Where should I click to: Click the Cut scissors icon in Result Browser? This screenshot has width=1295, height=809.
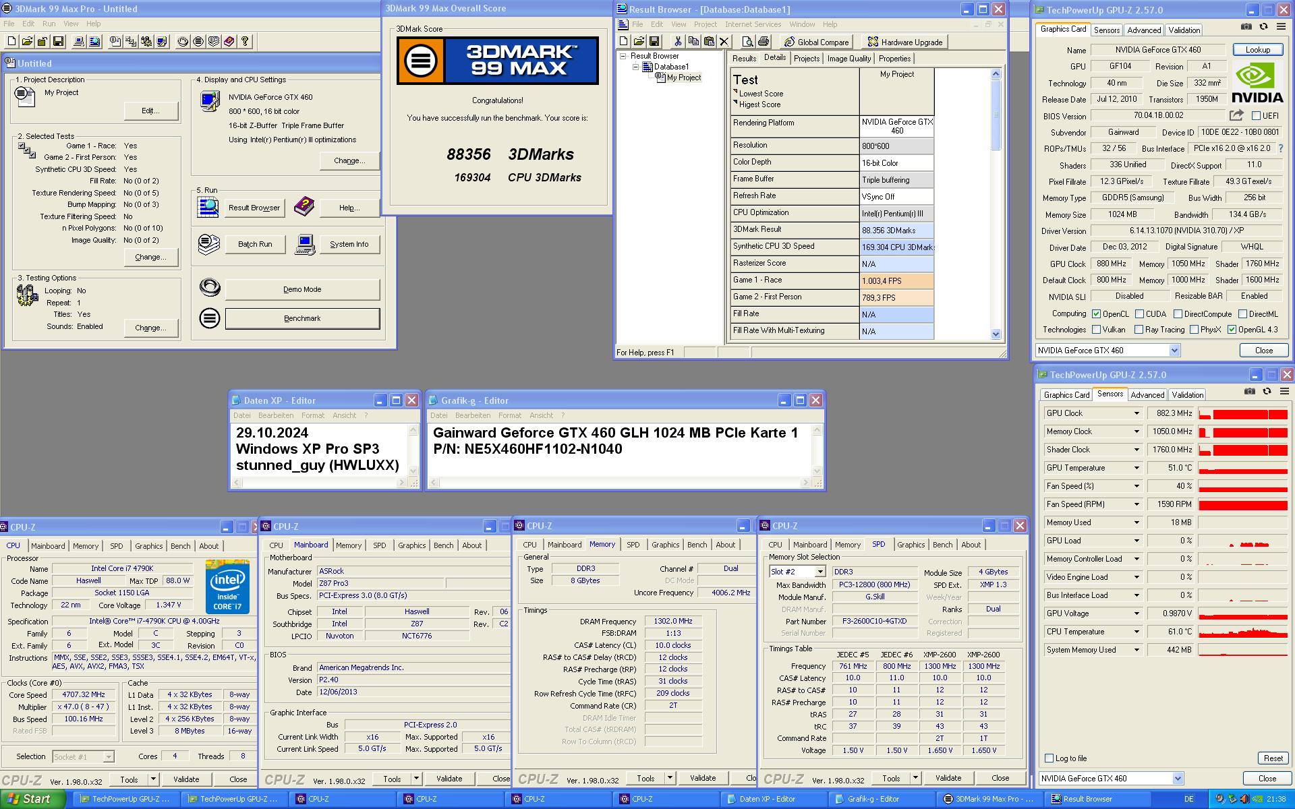click(678, 42)
